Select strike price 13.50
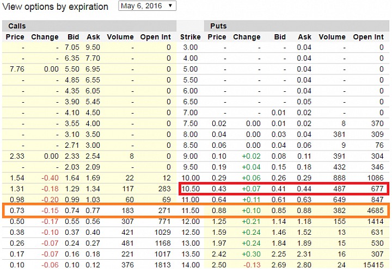Screen dimensions: 392x269 coord(190,254)
